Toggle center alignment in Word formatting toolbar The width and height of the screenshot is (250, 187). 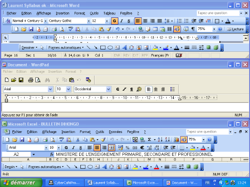(x=145, y=21)
